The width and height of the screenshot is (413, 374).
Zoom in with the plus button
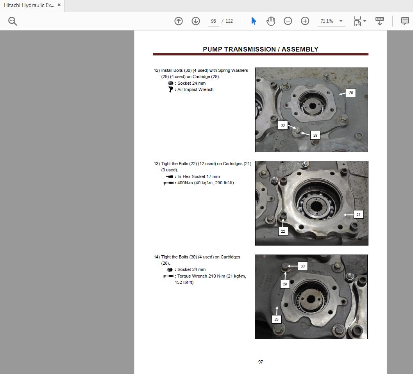pos(305,21)
